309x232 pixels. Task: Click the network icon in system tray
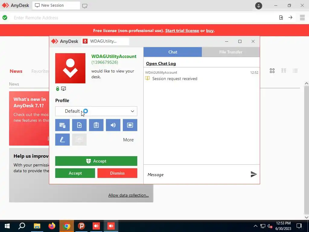coord(263,226)
